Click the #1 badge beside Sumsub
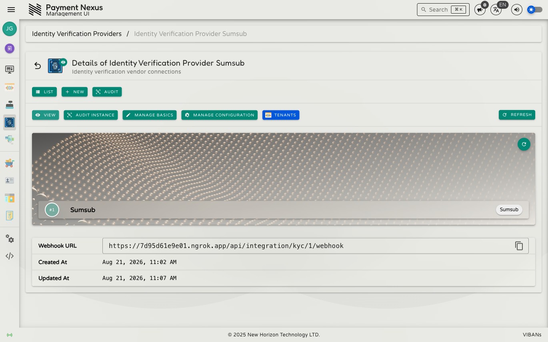Image resolution: width=548 pixels, height=342 pixels. coord(52,210)
